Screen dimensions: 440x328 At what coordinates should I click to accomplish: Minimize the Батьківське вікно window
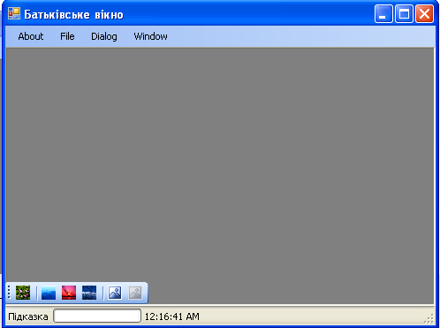383,14
